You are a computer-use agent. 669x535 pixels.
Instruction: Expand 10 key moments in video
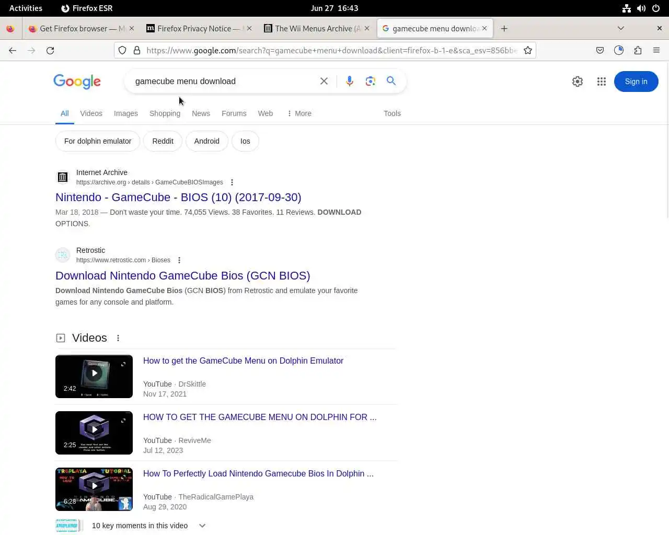(x=202, y=526)
